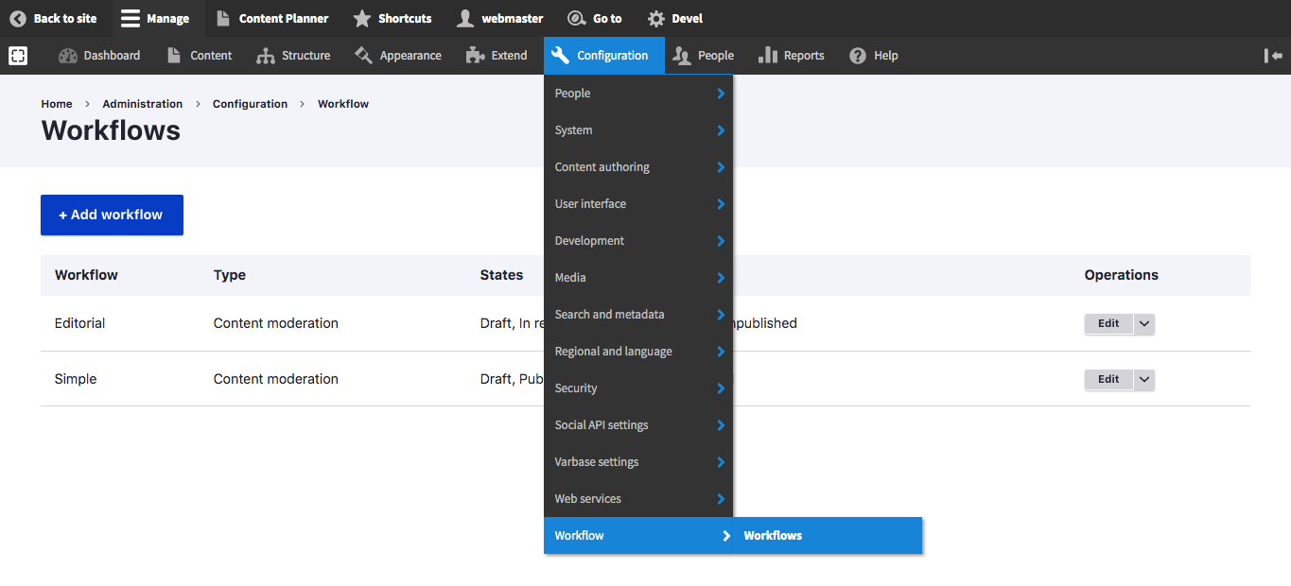Open the Varbase settings menu entry

(x=597, y=462)
